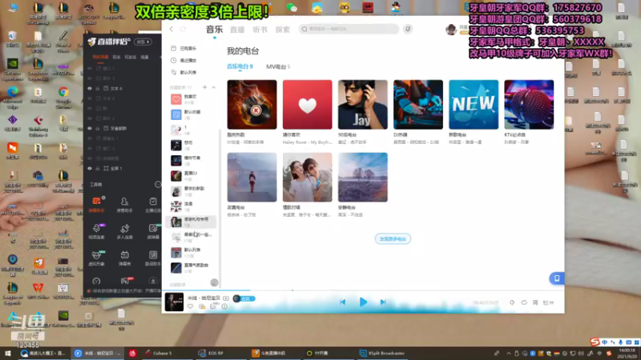641x360 pixels.
Task: Open the 直播气氛歌曲 playlist
Action: click(192, 268)
